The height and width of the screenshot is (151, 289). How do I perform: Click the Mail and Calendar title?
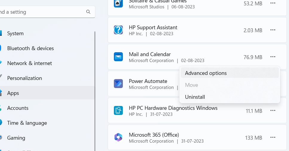[150, 54]
